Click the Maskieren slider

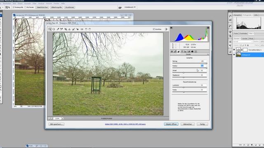(189, 77)
